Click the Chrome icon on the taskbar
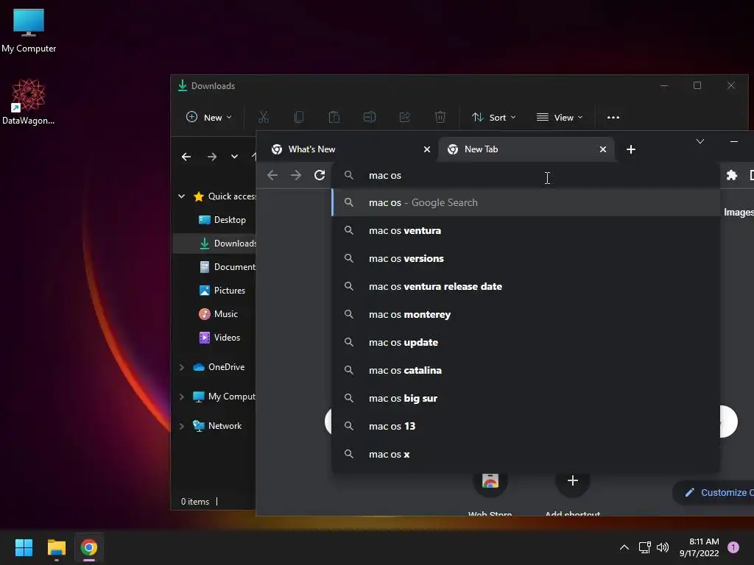Screen dimensions: 754x565 pos(89,547)
